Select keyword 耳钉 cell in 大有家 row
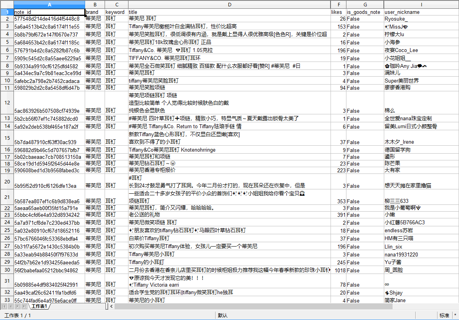Image resolution: width=459 pixels, height=320 pixels. click(117, 170)
